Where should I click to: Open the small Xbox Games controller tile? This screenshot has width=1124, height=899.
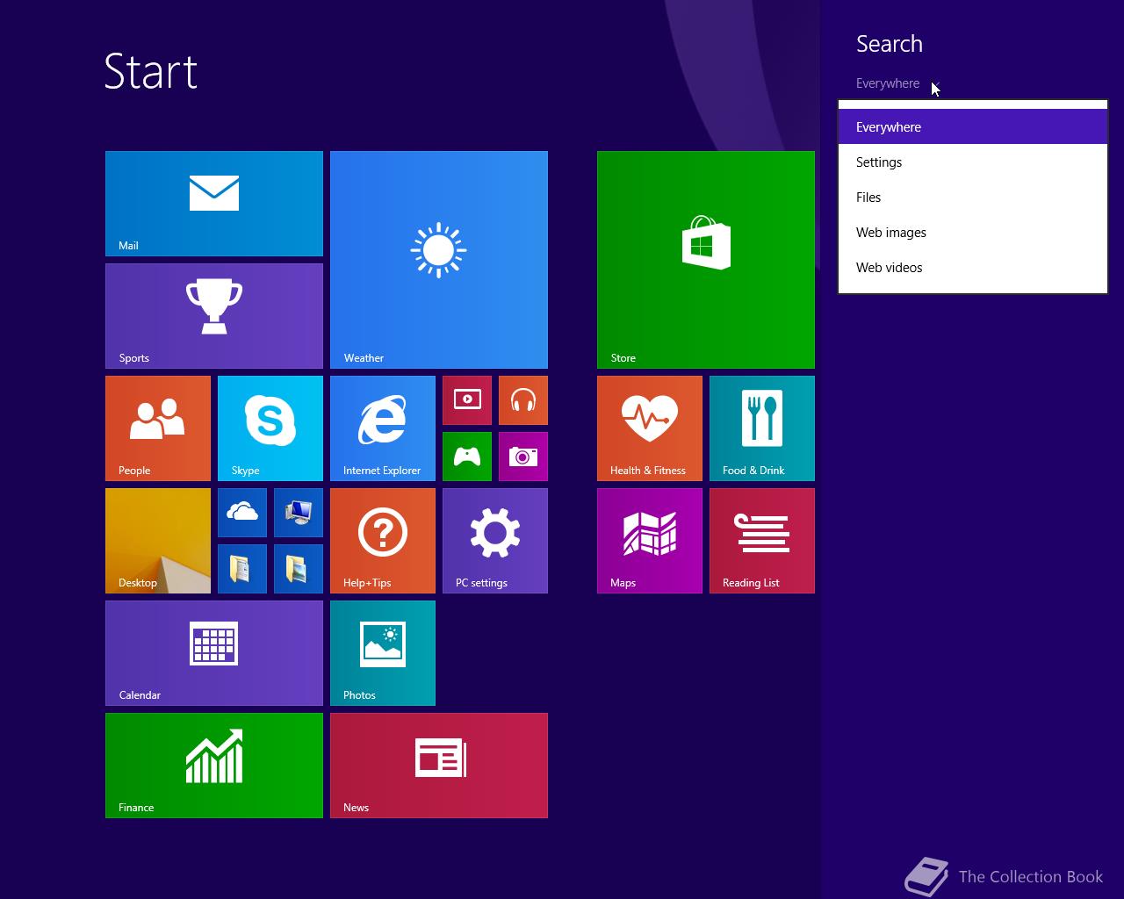pos(467,457)
